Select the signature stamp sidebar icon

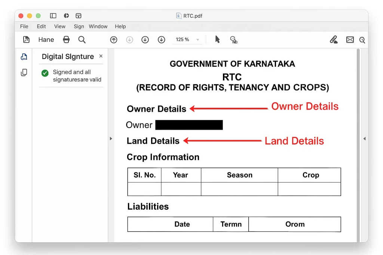point(24,56)
